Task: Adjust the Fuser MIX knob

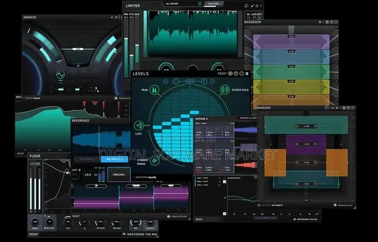Action: [x=136, y=222]
